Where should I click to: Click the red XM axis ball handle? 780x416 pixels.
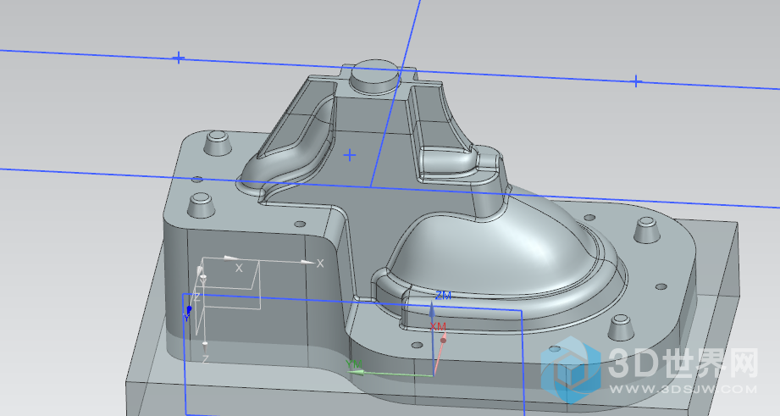point(443,341)
